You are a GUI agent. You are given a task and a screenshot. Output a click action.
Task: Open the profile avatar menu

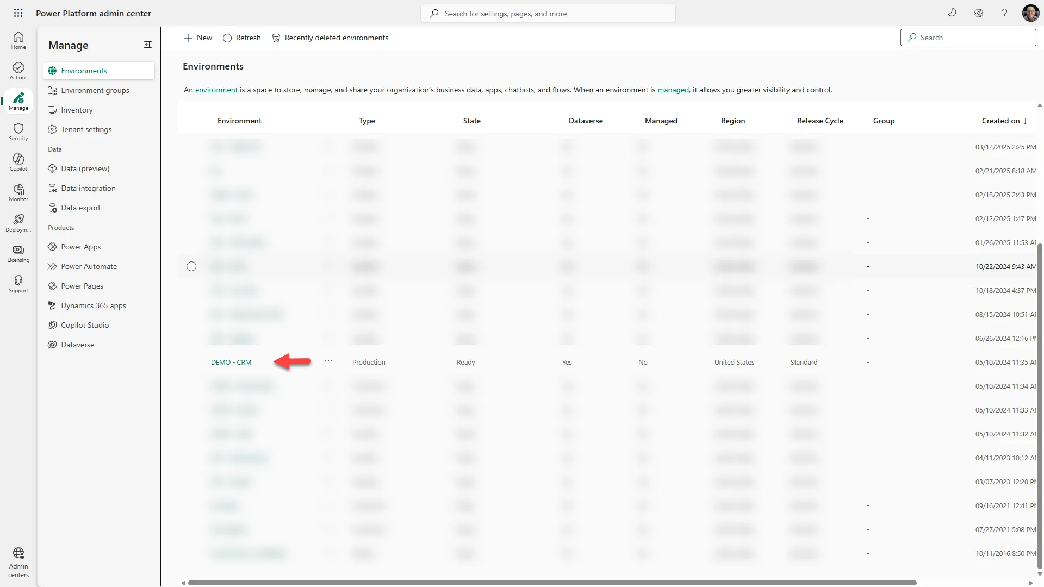pos(1031,13)
